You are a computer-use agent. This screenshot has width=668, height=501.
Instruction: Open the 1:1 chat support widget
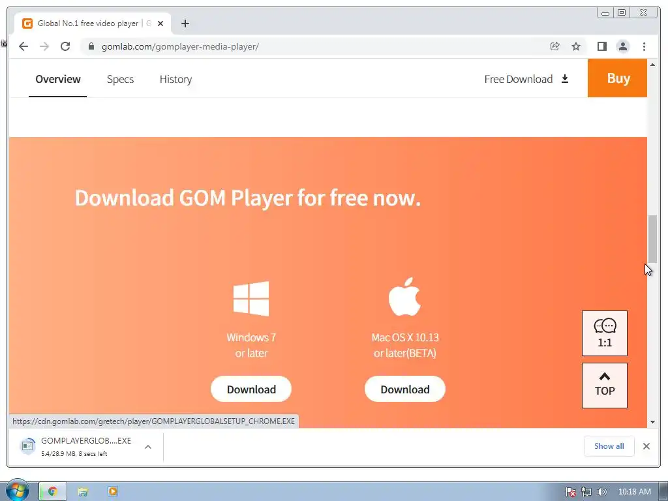tap(605, 333)
